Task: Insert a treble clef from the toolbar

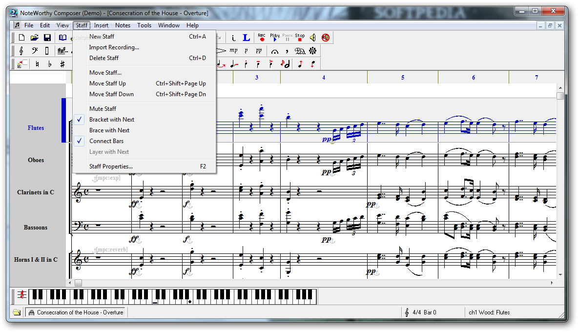Action: click(x=21, y=51)
